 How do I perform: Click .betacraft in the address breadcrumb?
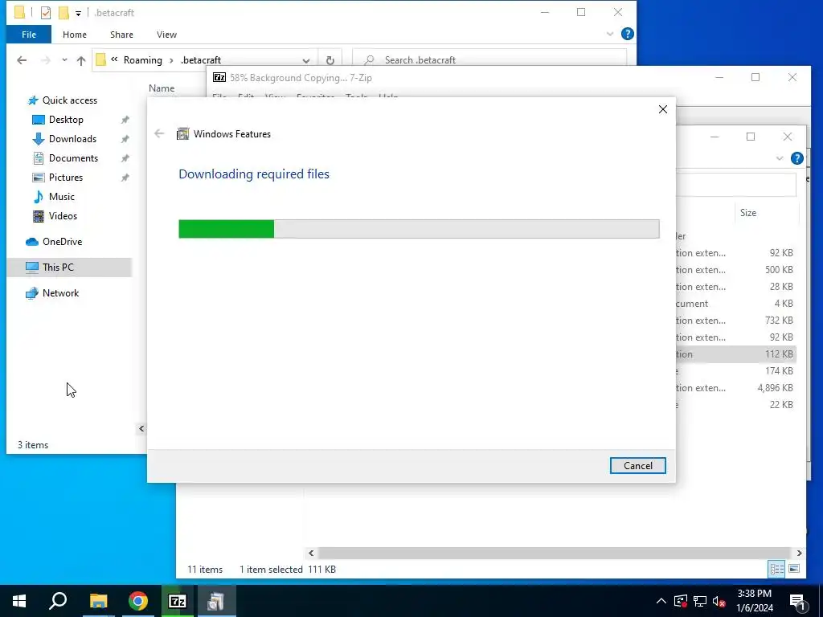(201, 60)
